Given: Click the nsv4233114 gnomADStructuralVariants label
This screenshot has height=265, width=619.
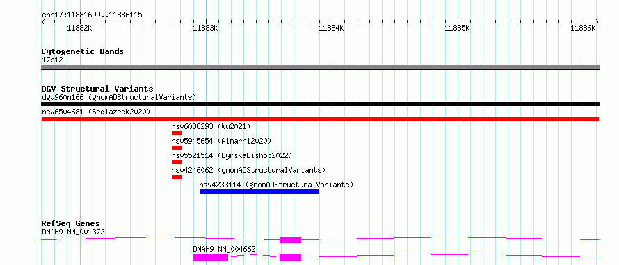Looking at the screenshot, I should (276, 185).
